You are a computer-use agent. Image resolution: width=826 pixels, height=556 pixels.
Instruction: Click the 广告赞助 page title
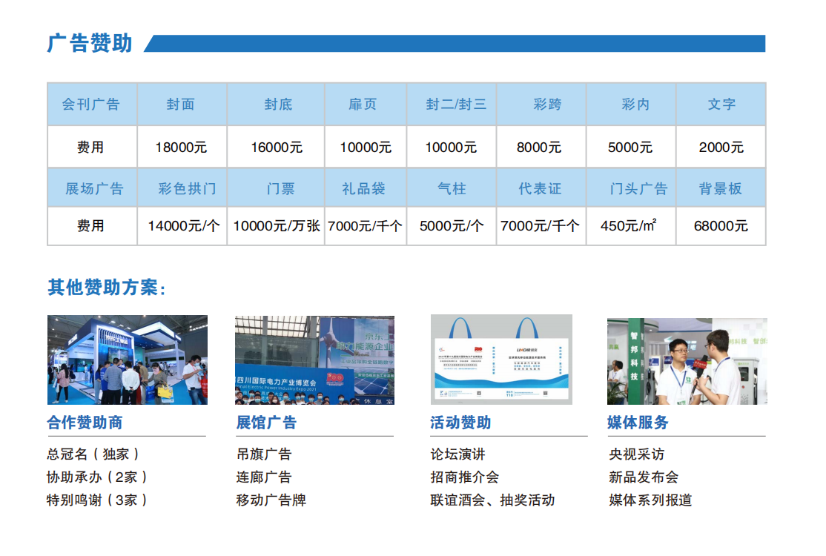coord(90,44)
